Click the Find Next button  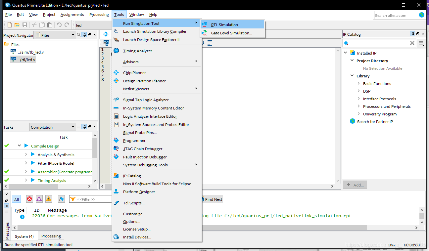coord(212,199)
